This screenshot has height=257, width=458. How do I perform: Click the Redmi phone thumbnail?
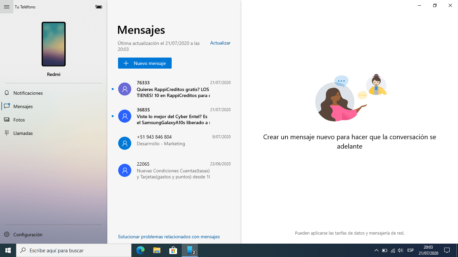tap(54, 44)
